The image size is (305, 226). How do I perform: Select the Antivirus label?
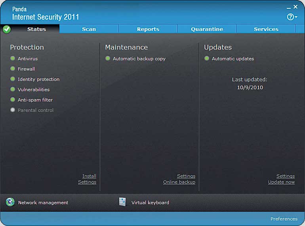(28, 59)
